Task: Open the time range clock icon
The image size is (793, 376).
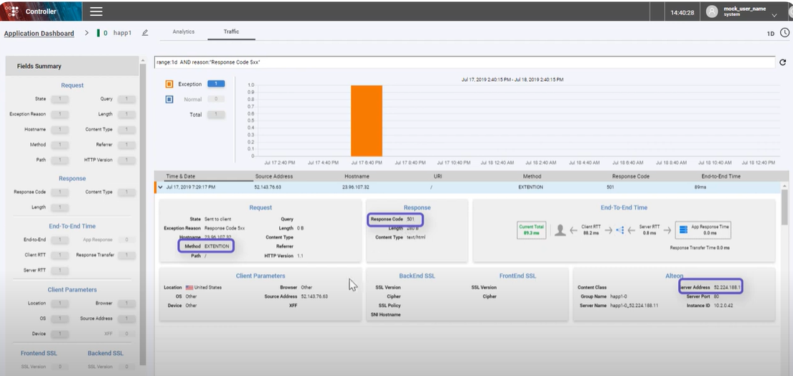Action: [784, 33]
